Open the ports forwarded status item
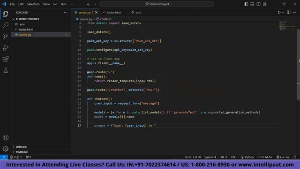This screenshot has width=300, height=169. (x=28, y=157)
